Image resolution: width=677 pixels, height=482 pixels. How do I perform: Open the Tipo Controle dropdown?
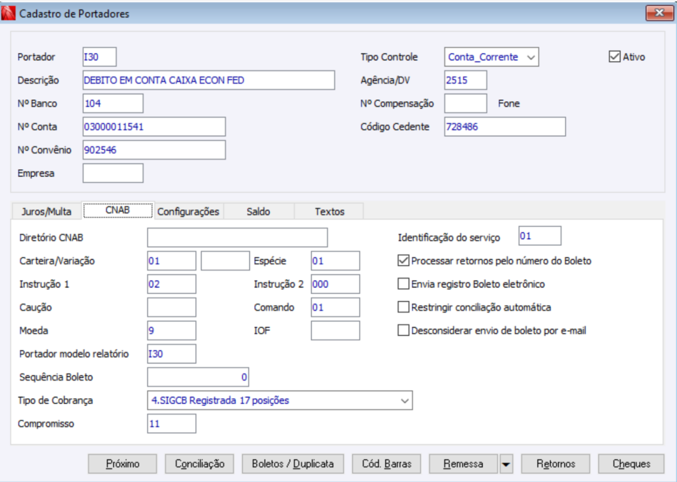click(x=530, y=57)
